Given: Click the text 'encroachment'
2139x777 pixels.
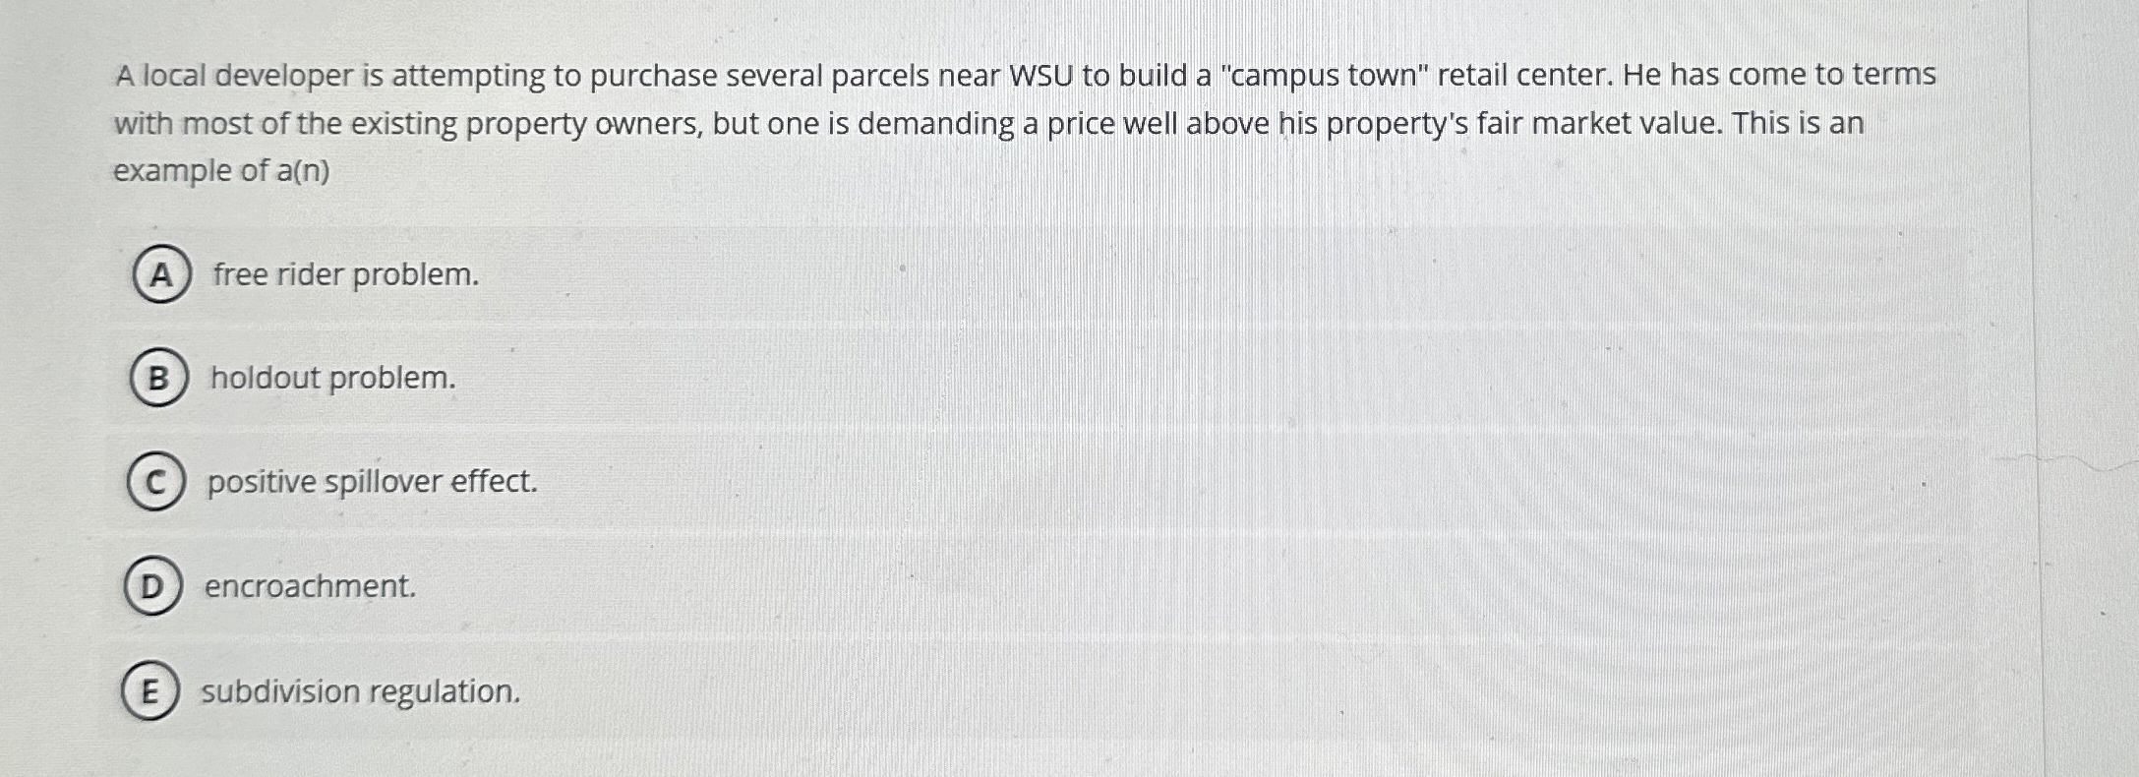Looking at the screenshot, I should pyautogui.click(x=310, y=587).
